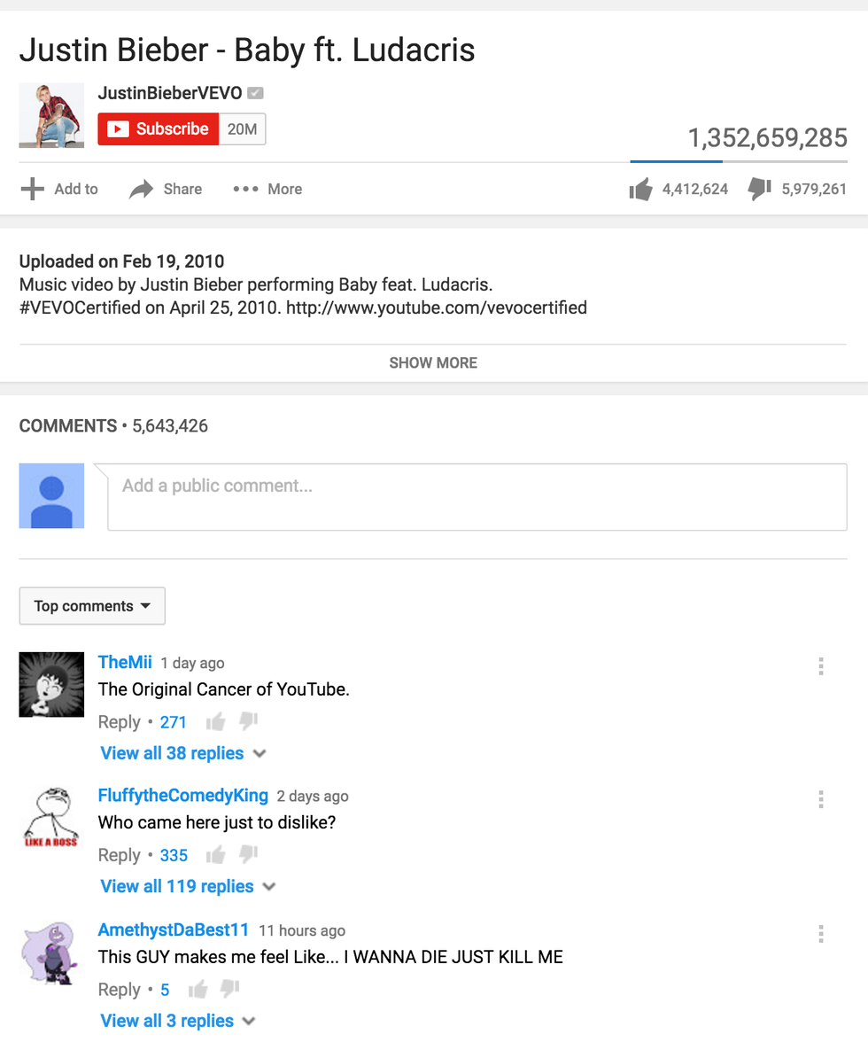Focus the Add a public comment field

point(477,497)
